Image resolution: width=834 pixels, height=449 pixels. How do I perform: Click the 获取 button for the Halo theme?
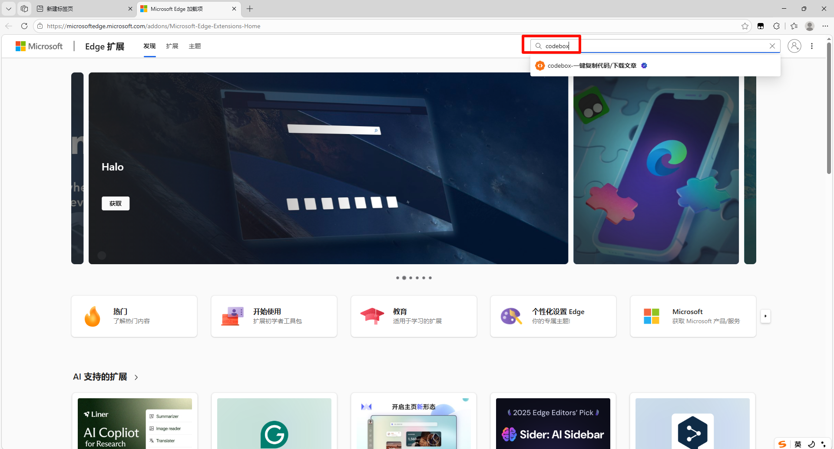(115, 203)
